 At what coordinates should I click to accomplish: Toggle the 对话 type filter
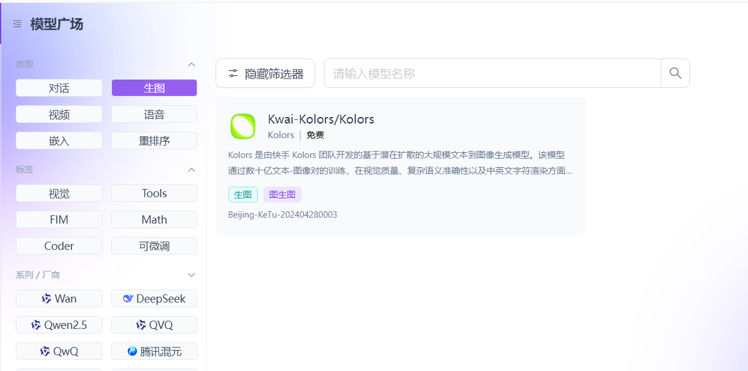(59, 88)
